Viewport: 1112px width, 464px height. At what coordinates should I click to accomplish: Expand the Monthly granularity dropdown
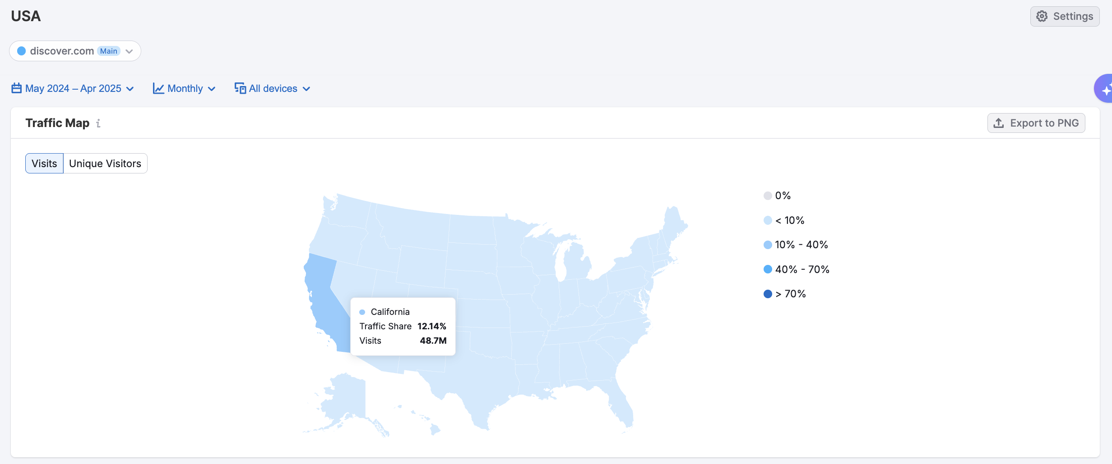coord(185,88)
